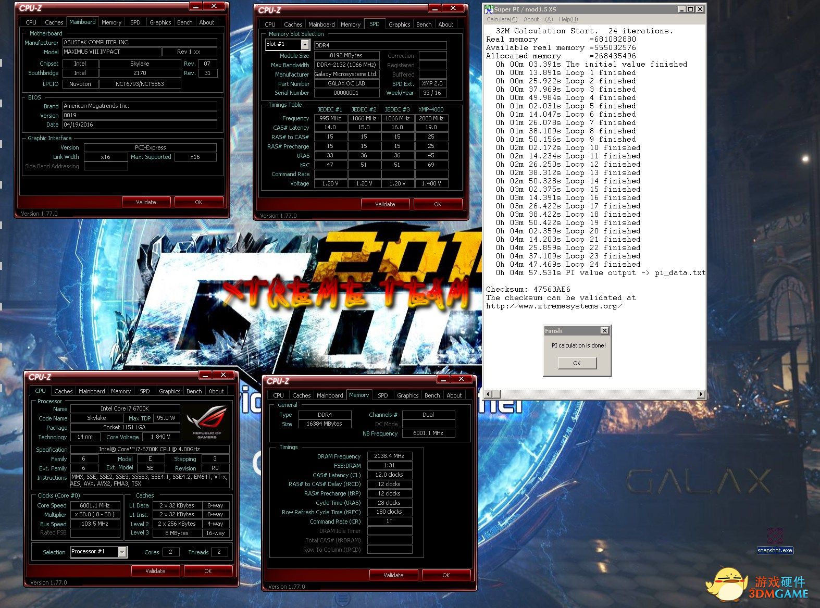Select Mainboard tab in top-center CPU-Z window

321,24
